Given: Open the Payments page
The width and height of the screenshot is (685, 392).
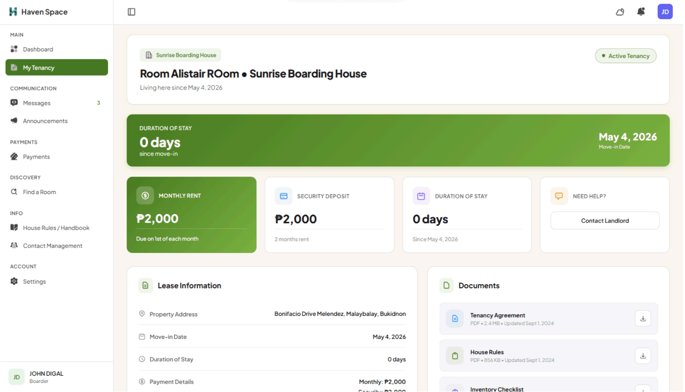Looking at the screenshot, I should click(57, 157).
